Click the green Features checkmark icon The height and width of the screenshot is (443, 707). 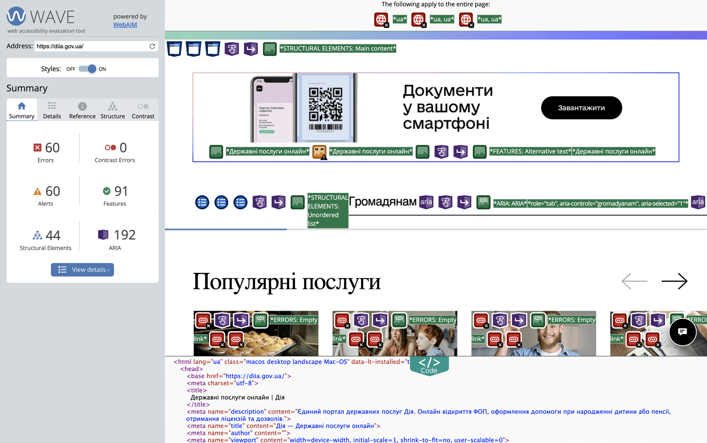107,191
